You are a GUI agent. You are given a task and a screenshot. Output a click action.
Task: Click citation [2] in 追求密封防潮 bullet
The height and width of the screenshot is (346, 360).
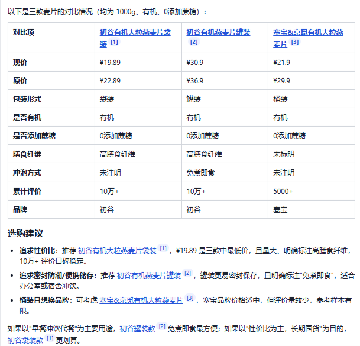coord(188,273)
